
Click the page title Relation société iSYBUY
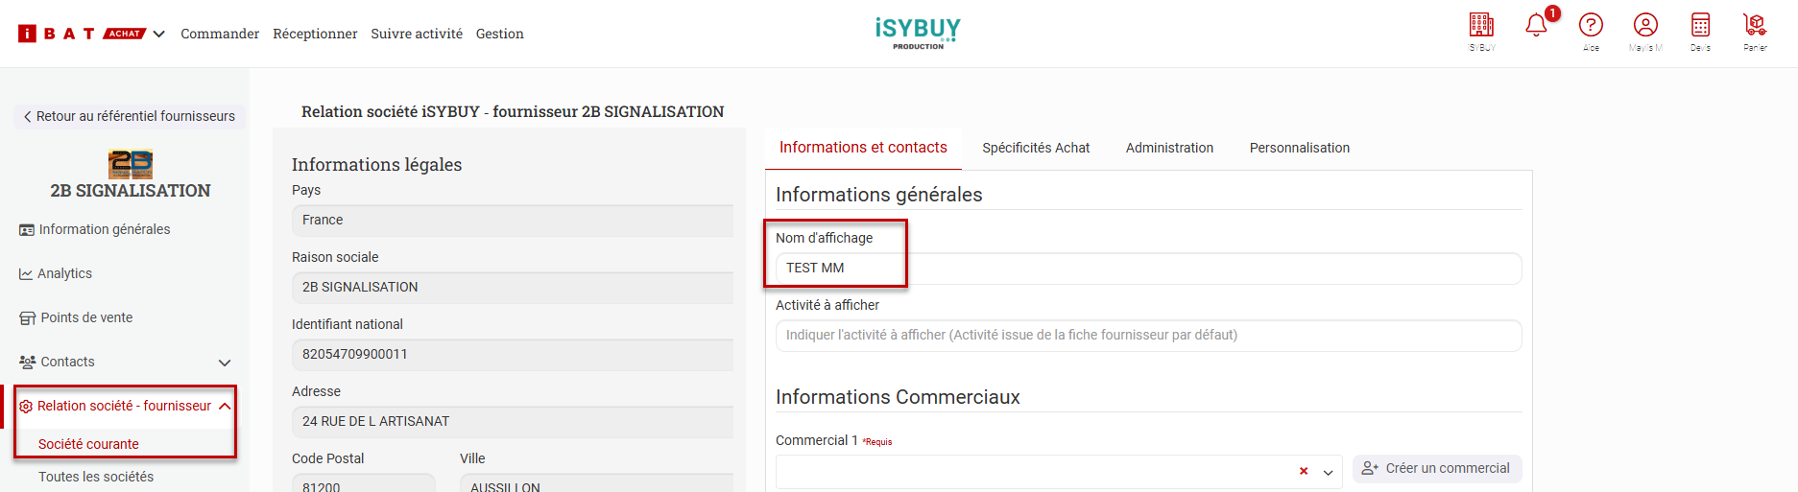point(513,111)
